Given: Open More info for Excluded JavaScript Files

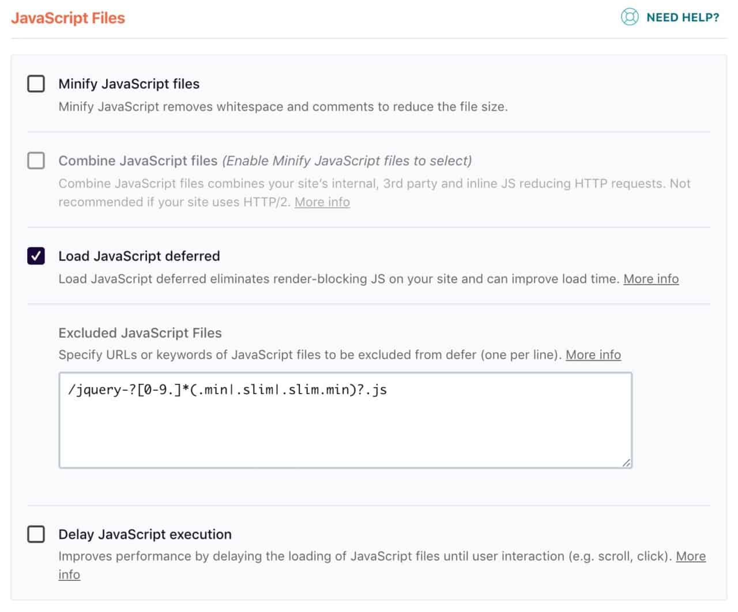Looking at the screenshot, I should coord(593,354).
